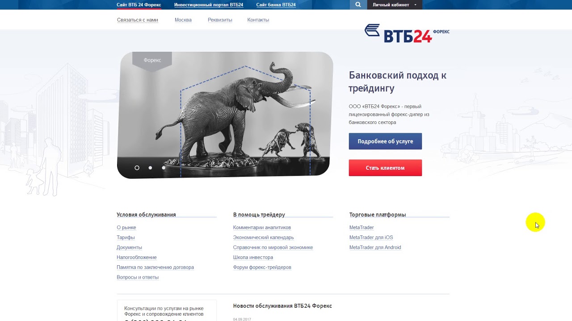Open the Документы link
572x321 pixels.
pyautogui.click(x=130, y=247)
